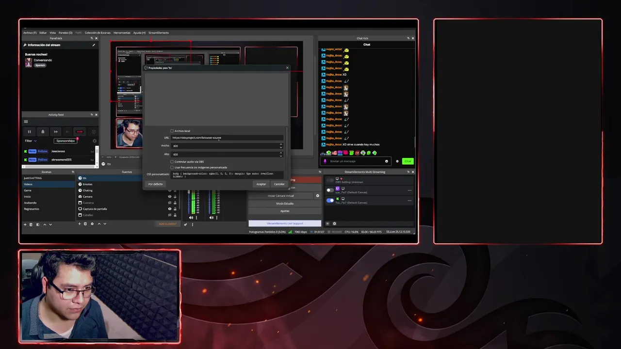The image size is (621, 349).
Task: Remove selected source with trash icon in Fuentes
Action: (x=85, y=224)
